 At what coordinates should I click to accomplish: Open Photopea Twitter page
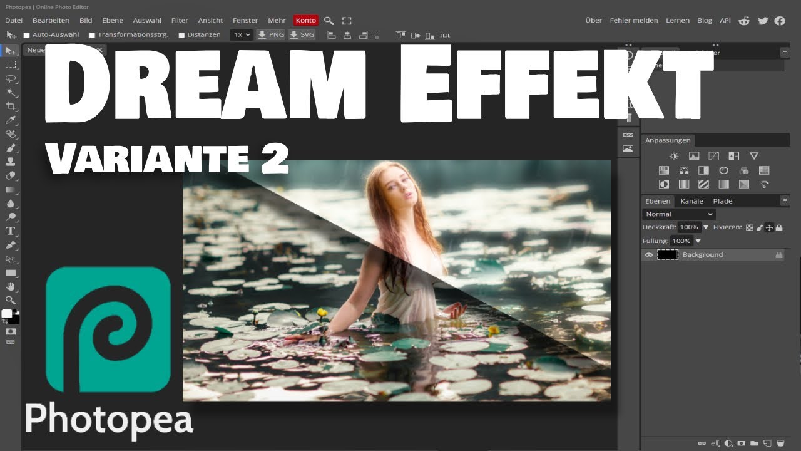pyautogui.click(x=763, y=21)
